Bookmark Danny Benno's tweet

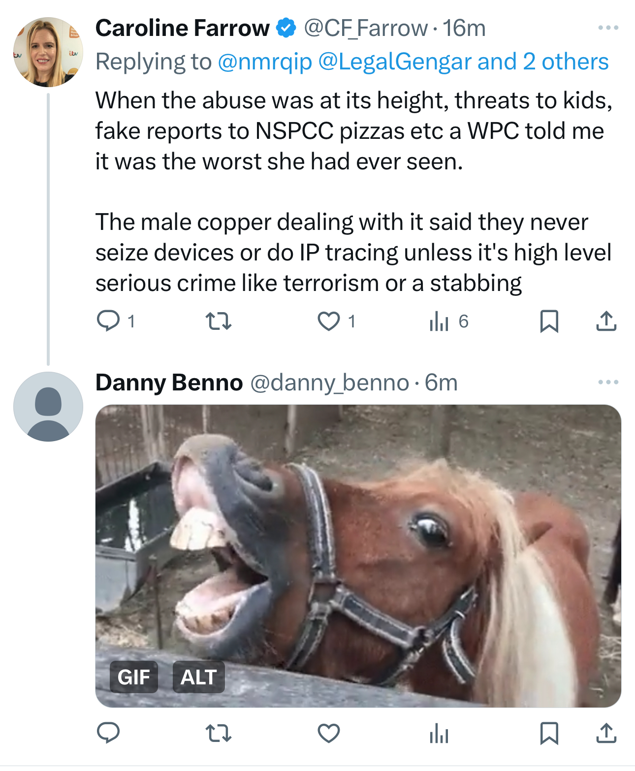point(549,733)
